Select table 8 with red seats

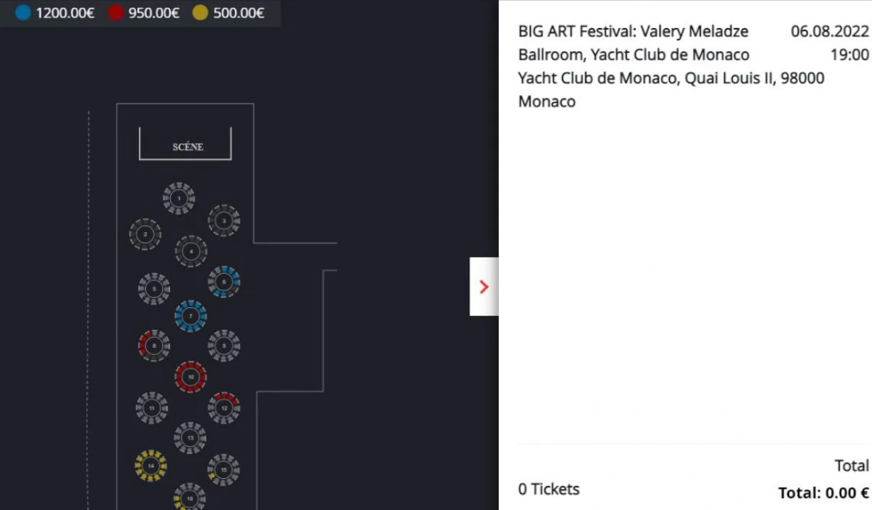154,346
